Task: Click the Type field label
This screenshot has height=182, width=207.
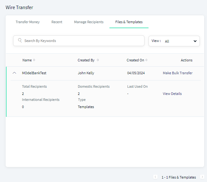Action: click(82, 100)
